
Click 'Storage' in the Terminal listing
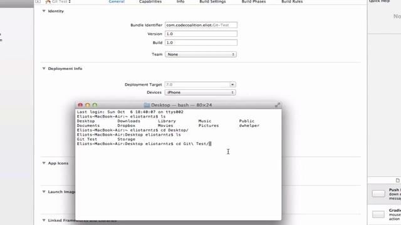127,139
